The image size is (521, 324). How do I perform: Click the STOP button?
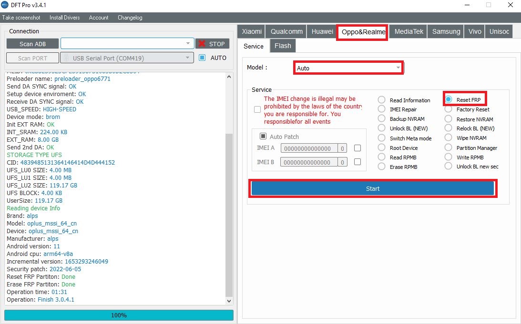pos(212,44)
